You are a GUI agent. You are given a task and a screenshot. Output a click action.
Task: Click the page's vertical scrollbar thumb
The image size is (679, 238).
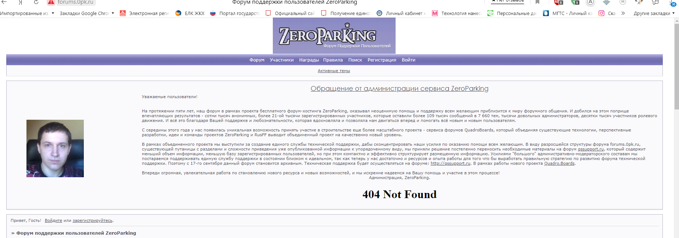point(676,66)
